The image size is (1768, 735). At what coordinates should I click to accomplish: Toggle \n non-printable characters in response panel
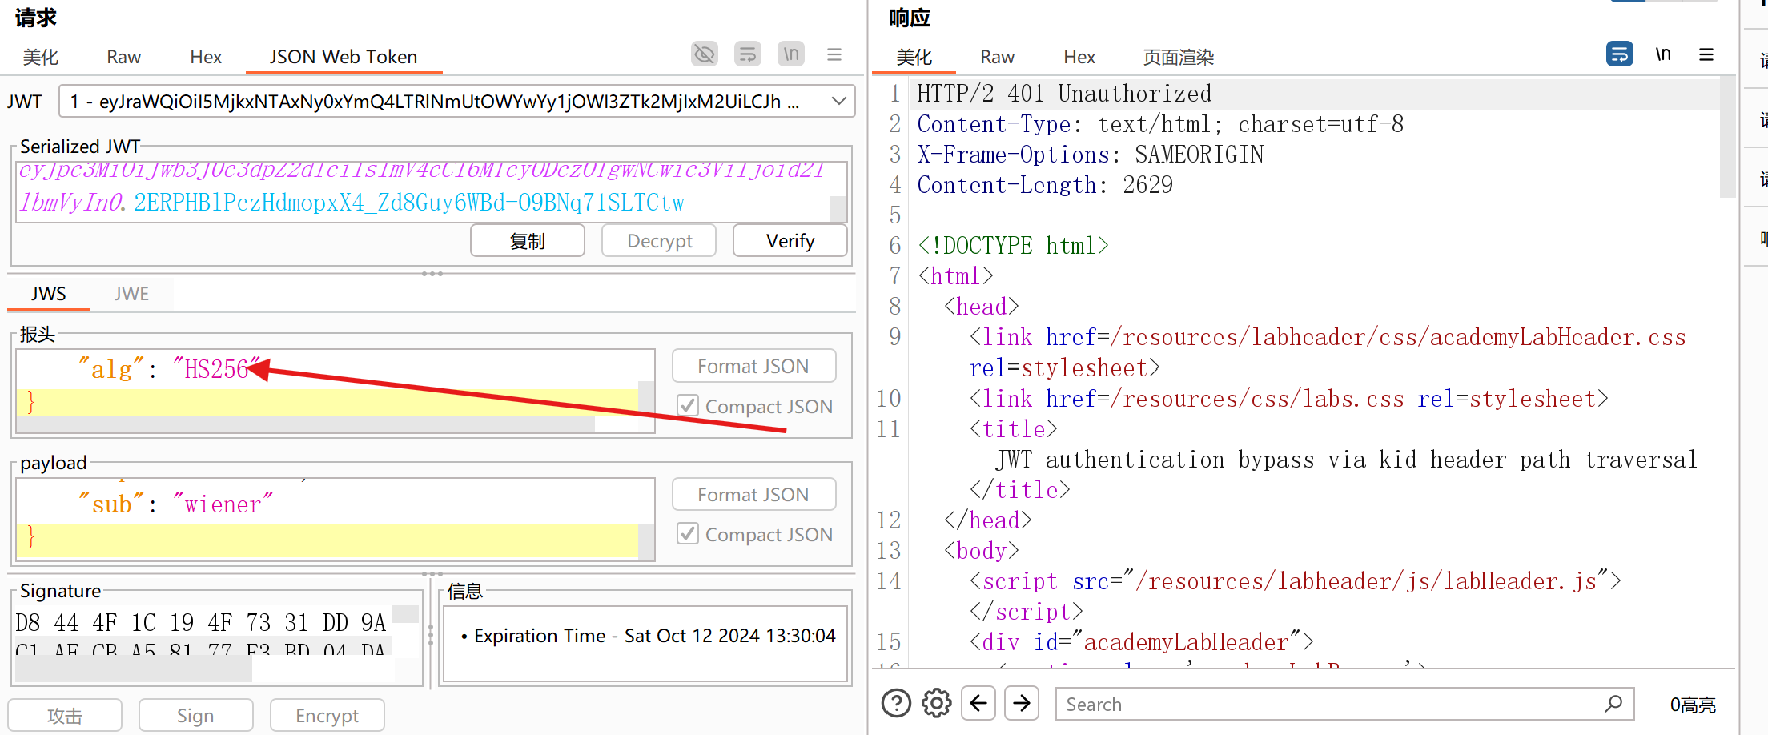pyautogui.click(x=1663, y=54)
